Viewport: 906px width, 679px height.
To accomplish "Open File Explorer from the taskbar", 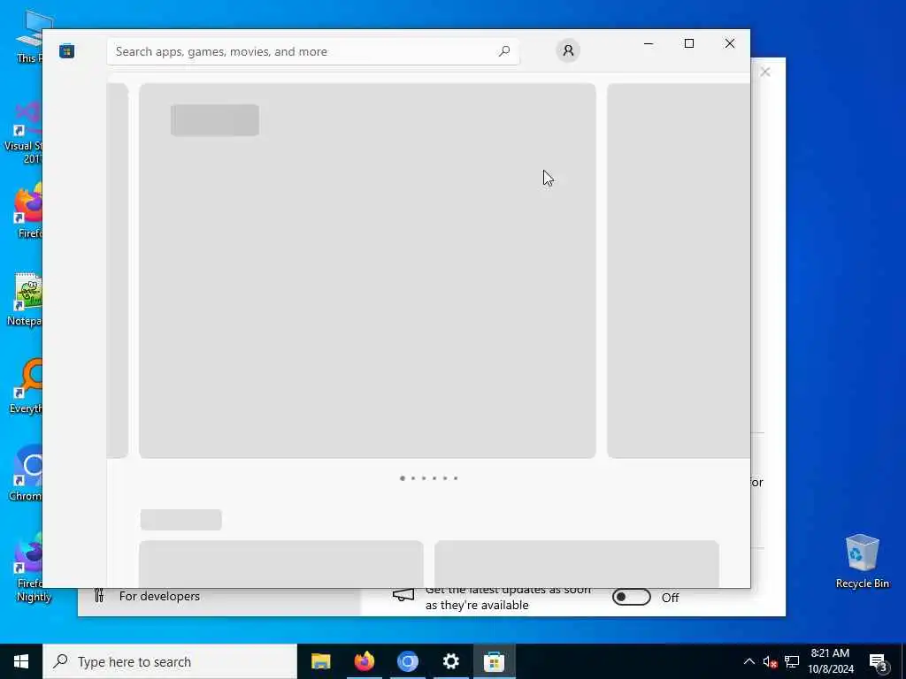I will click(320, 661).
